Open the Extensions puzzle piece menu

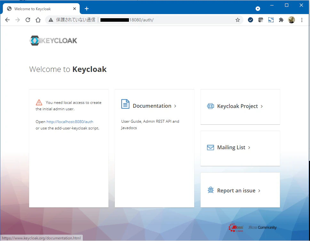pos(281,20)
